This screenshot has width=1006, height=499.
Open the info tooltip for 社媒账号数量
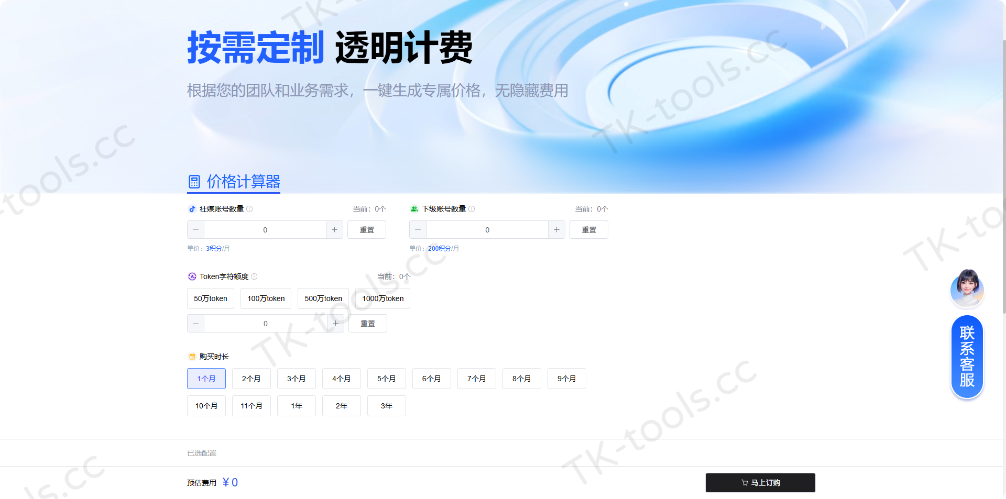click(249, 209)
